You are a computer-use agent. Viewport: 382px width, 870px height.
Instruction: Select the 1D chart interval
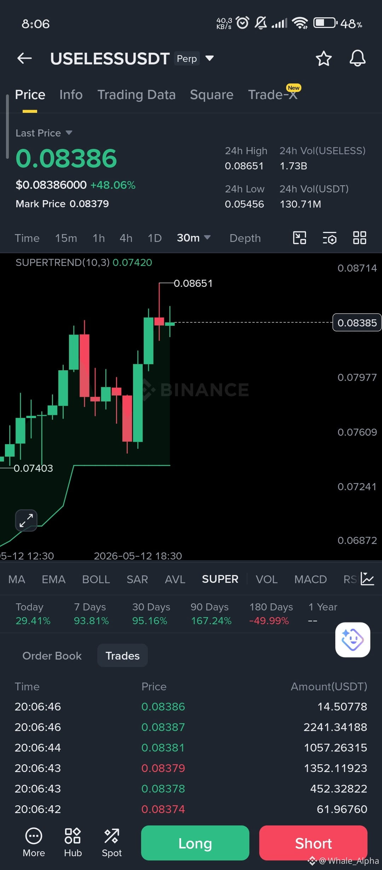pyautogui.click(x=155, y=238)
